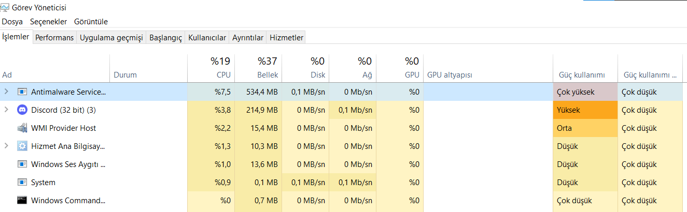
Task: Sort by Bellek column header
Action: [x=268, y=75]
